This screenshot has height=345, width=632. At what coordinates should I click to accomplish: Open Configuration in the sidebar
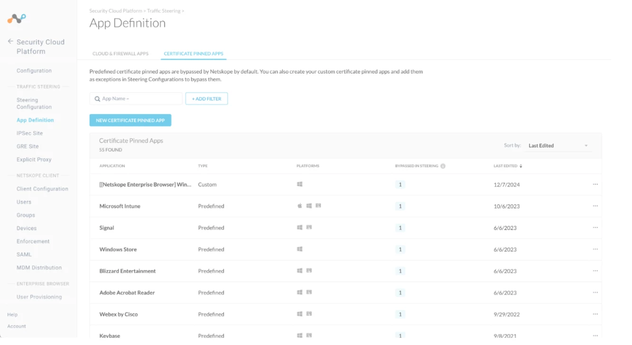click(34, 71)
